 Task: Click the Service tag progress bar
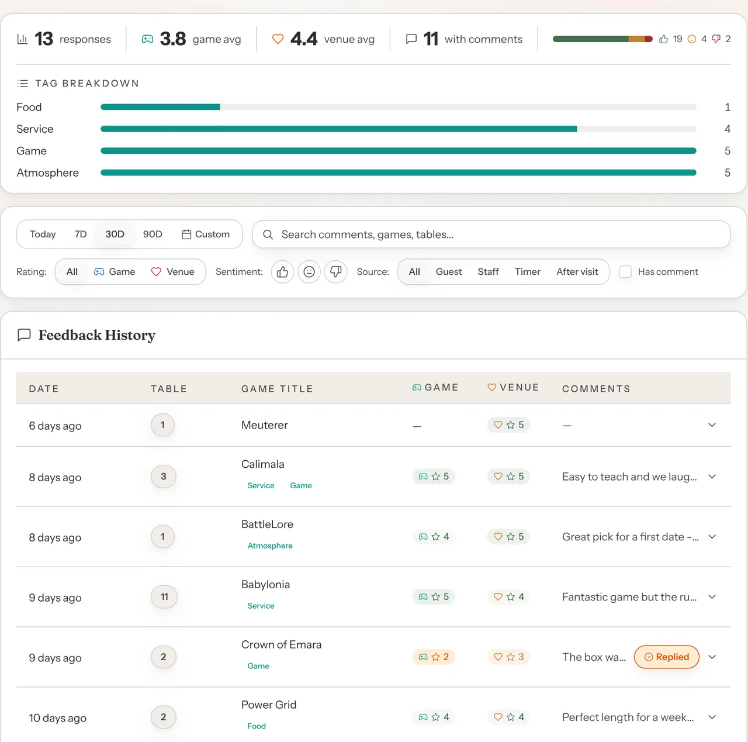point(399,129)
